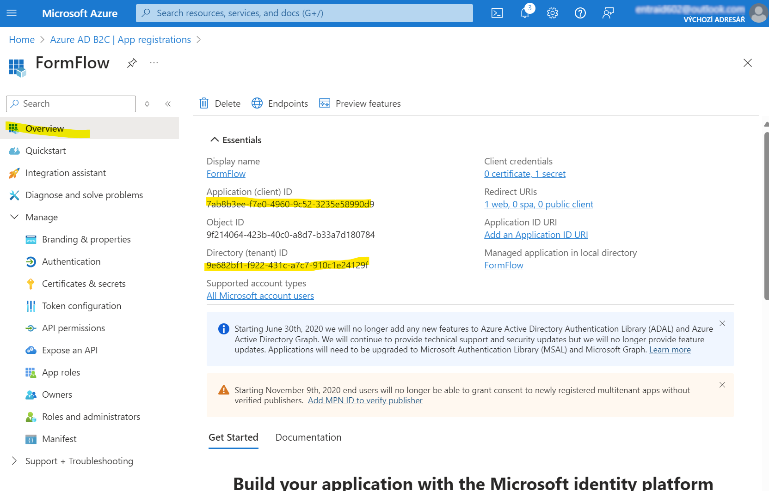Click 'Add an Application ID URI' link
Viewport: 769px width, 491px height.
tap(536, 235)
